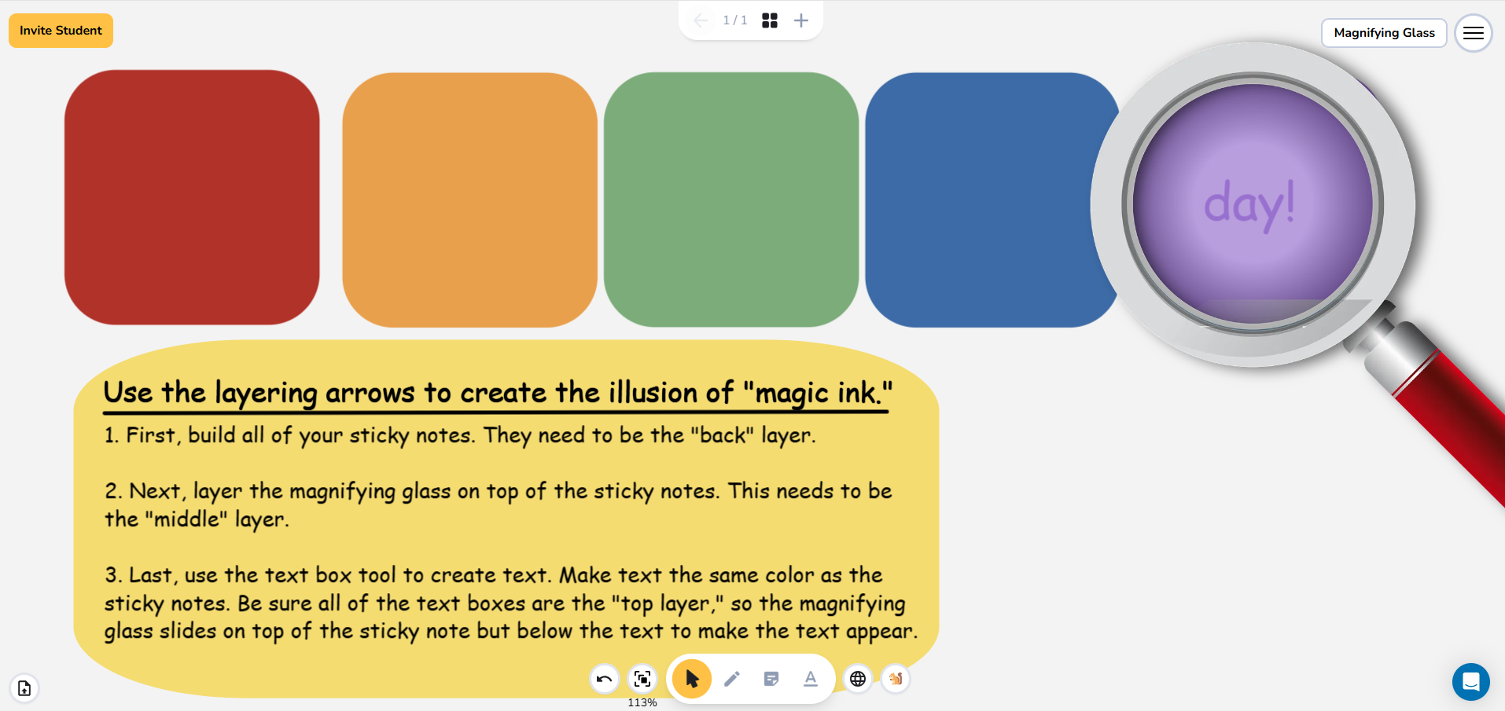The width and height of the screenshot is (1505, 711).
Task: Select the red sticky note
Action: (x=192, y=197)
